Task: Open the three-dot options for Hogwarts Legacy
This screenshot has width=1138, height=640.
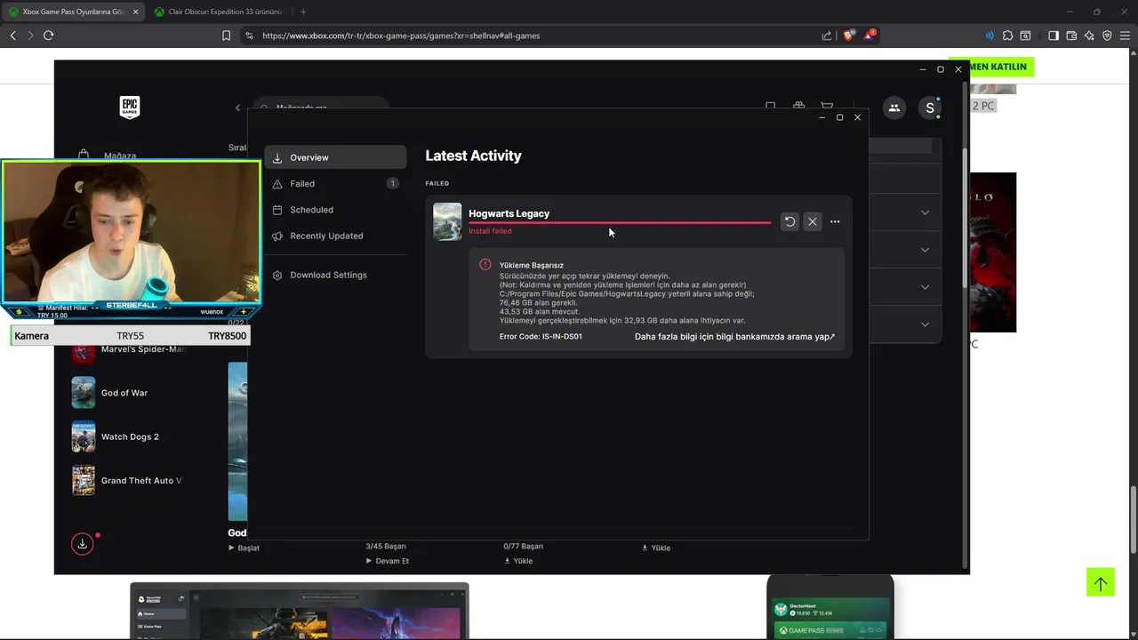Action: (835, 221)
